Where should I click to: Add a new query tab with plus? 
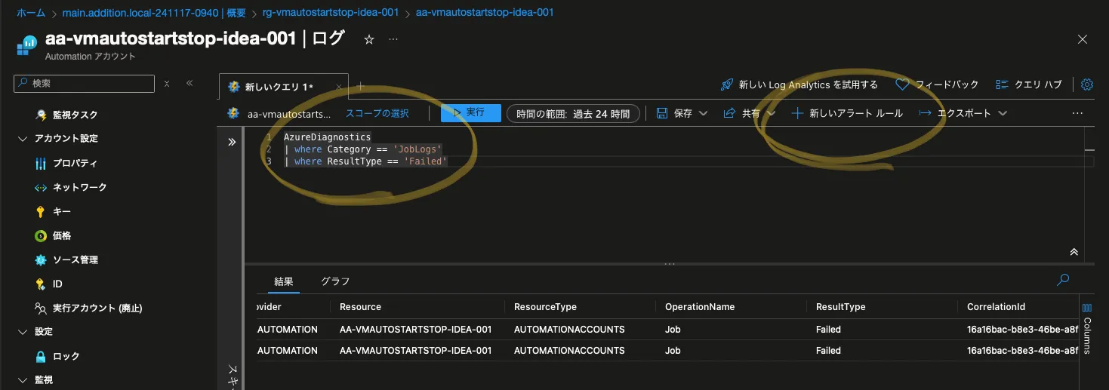pyautogui.click(x=360, y=86)
